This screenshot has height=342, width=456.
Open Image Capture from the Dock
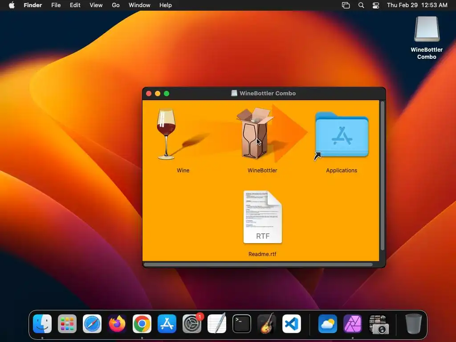tap(379, 324)
